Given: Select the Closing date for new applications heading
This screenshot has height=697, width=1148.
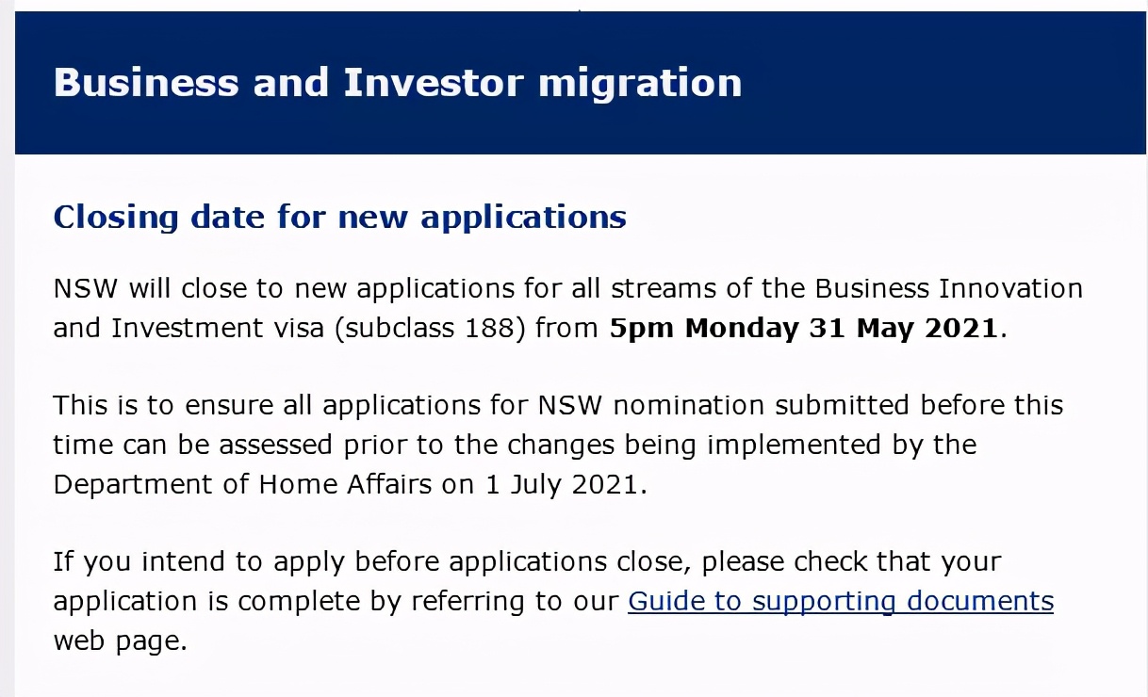Looking at the screenshot, I should click(340, 218).
